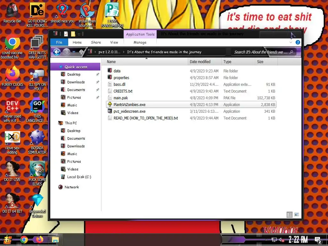Open the Dev C++ 'never used' desktop icon

[12, 111]
